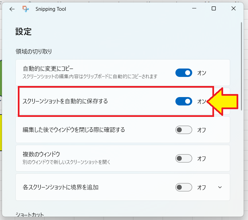Enable 各スクリーンショットに境界を追加 switch
Image resolution: width=248 pixels, height=220 pixels.
coord(183,187)
